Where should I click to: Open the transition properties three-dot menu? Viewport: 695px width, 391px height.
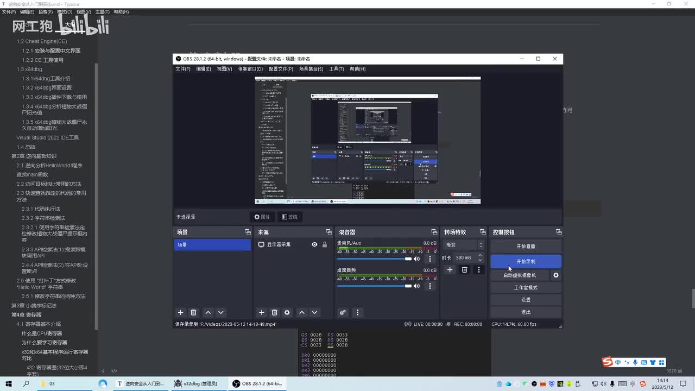click(478, 270)
